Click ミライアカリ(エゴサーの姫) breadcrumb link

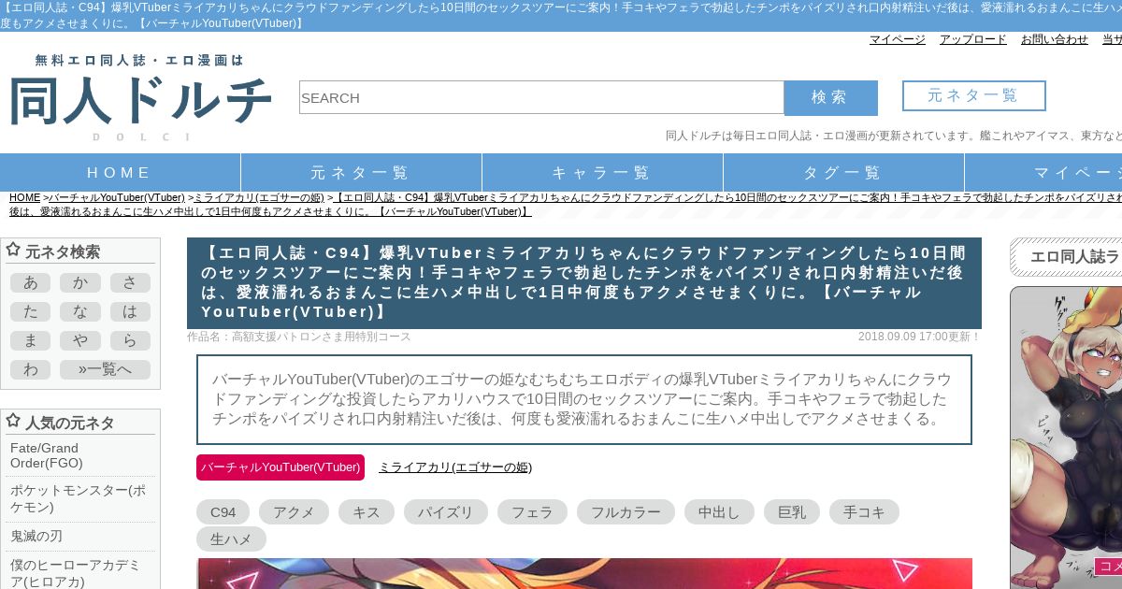[x=259, y=197]
